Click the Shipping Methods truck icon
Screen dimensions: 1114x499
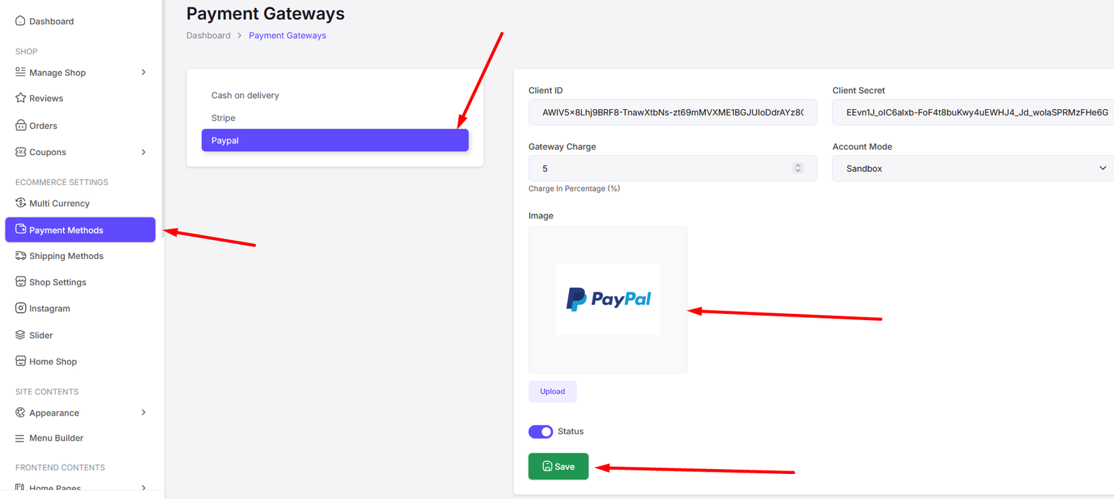(x=20, y=255)
